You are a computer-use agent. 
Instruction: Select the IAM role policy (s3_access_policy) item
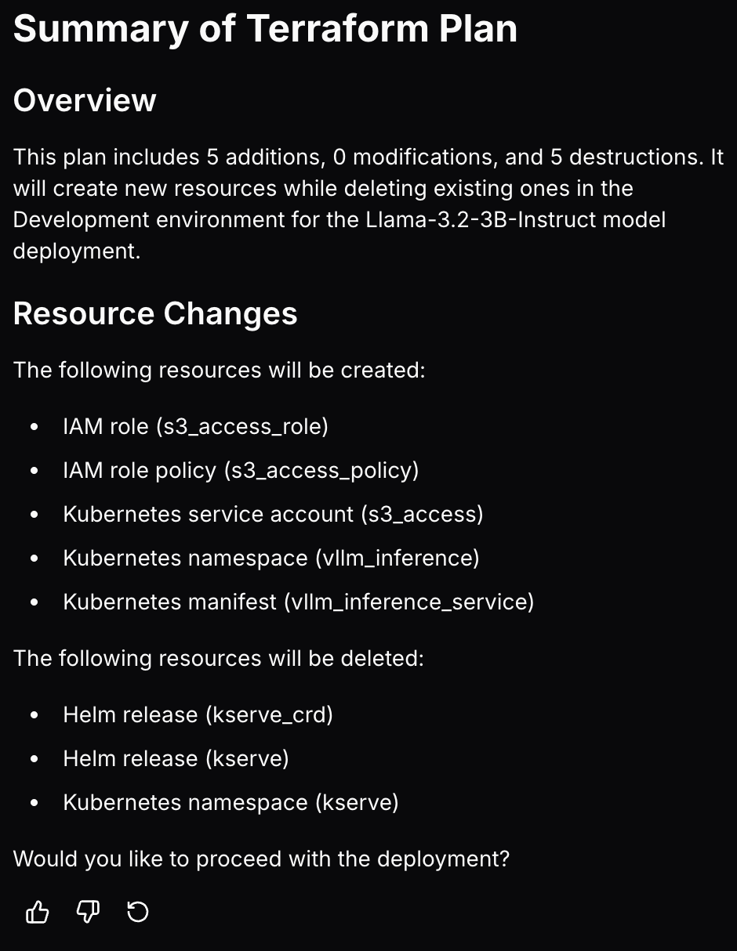(241, 471)
